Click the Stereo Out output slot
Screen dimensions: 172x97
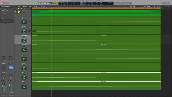click(3, 73)
